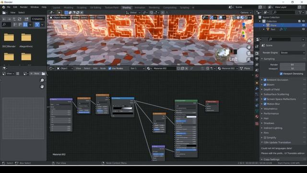Click the viewport Add menu button
The height and width of the screenshot is (173, 307).
point(92,18)
